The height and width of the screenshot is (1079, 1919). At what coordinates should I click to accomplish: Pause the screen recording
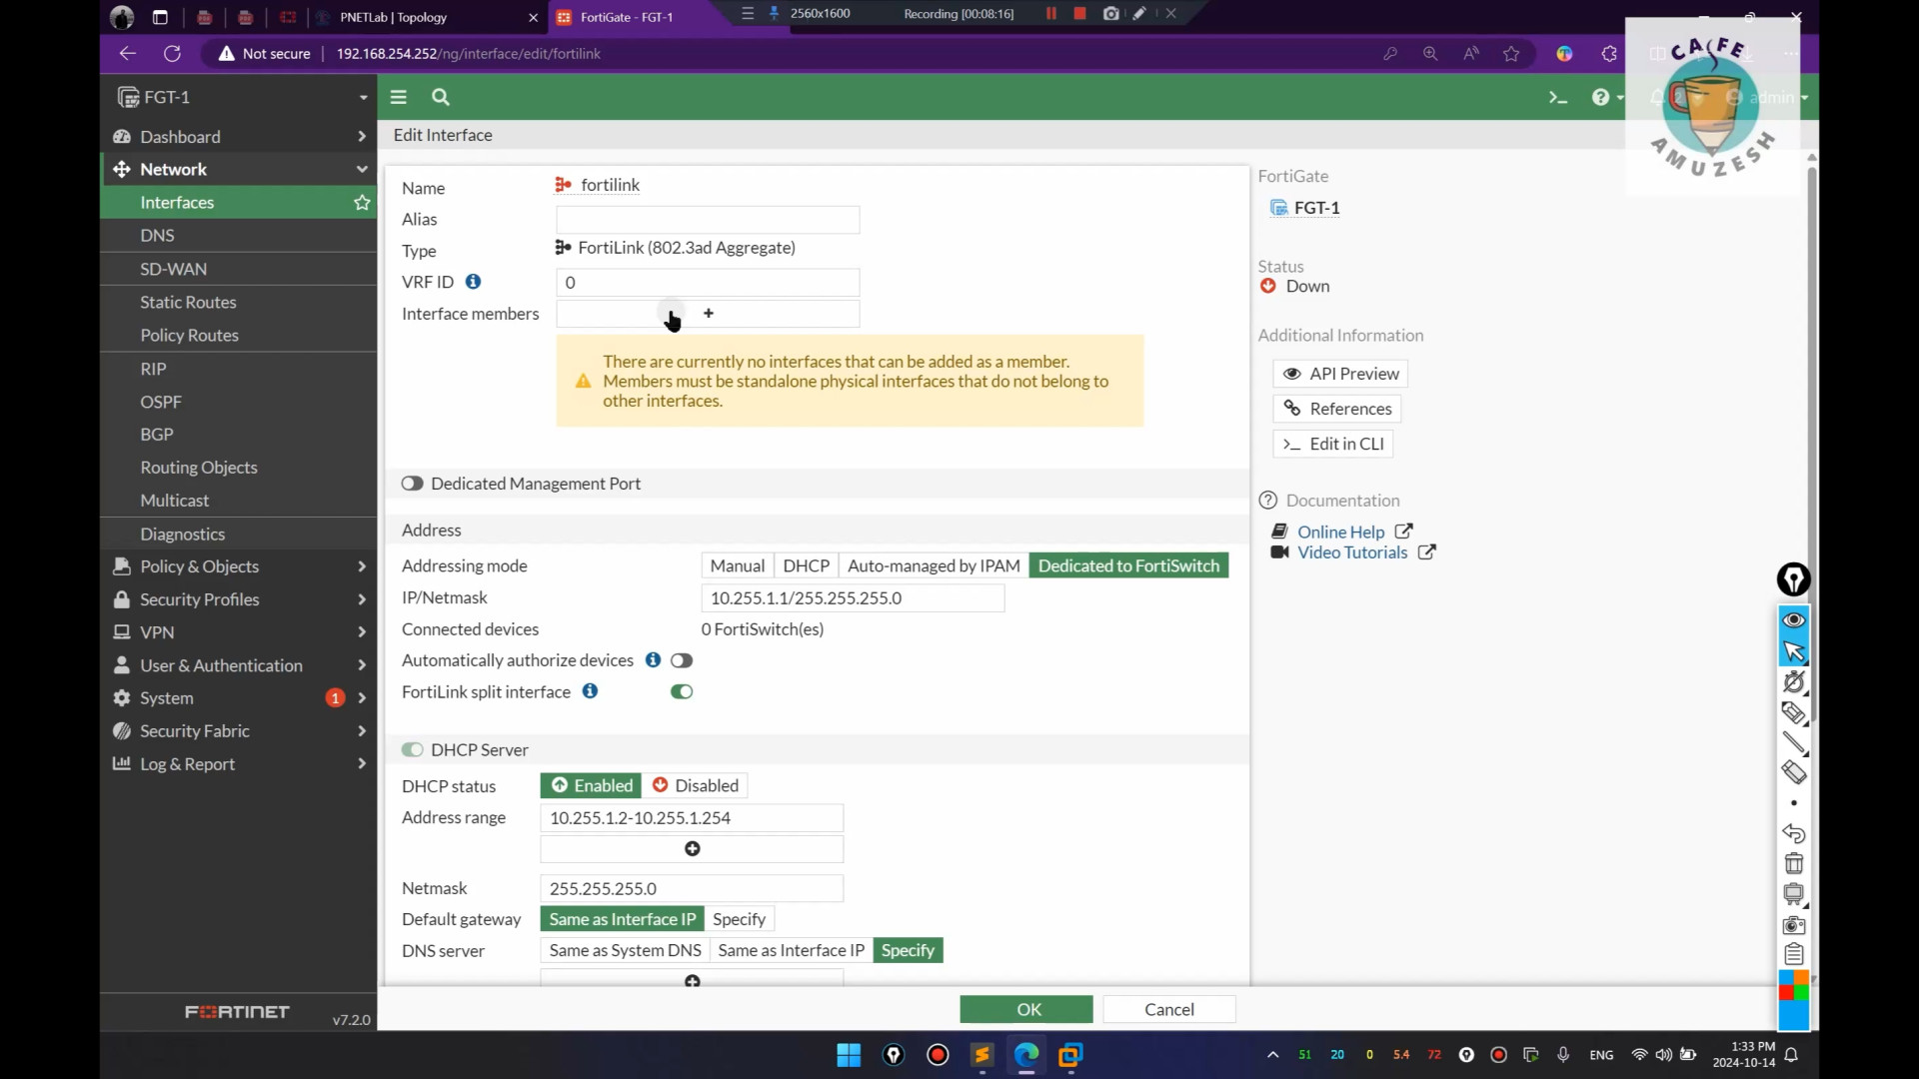coord(1050,14)
